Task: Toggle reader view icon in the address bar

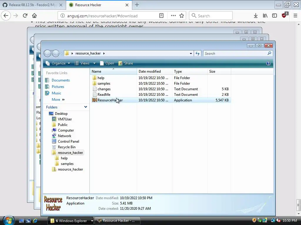Action: [161, 16]
